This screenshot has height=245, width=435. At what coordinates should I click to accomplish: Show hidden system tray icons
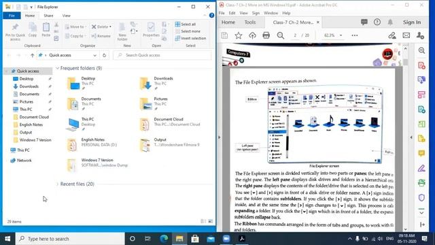(349, 239)
